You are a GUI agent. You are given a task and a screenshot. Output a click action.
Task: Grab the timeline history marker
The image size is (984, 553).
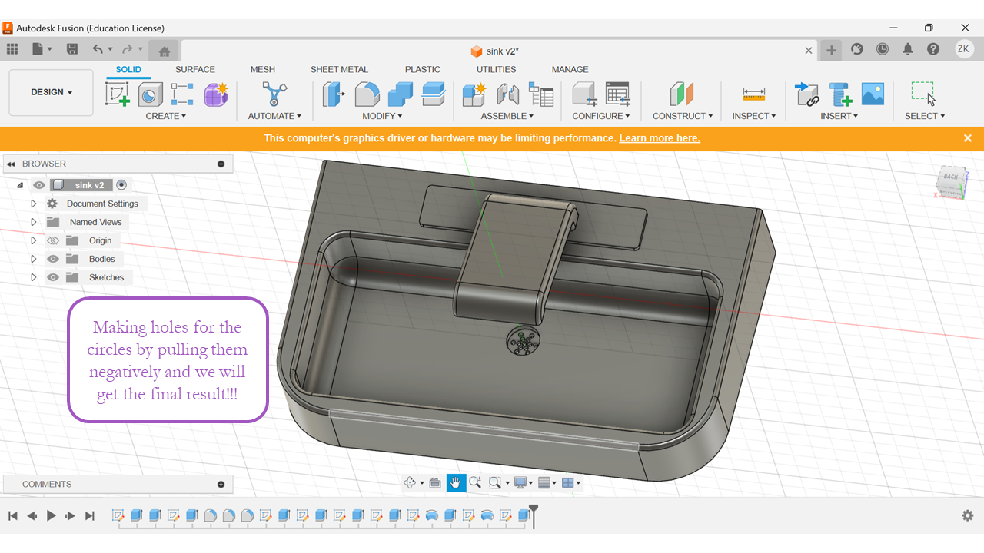[x=534, y=515]
